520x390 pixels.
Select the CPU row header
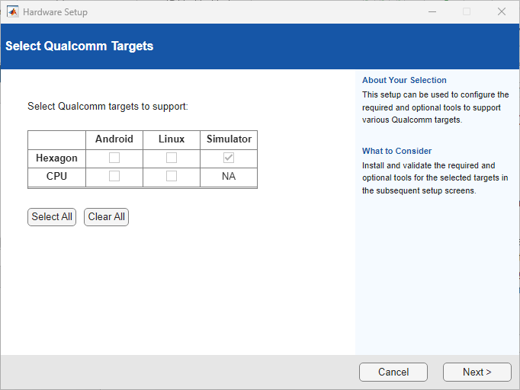point(57,176)
